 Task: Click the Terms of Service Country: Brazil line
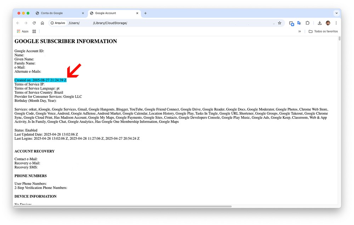[39, 93]
